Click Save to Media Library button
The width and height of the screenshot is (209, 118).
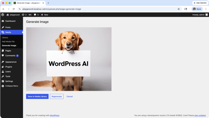click(37, 96)
